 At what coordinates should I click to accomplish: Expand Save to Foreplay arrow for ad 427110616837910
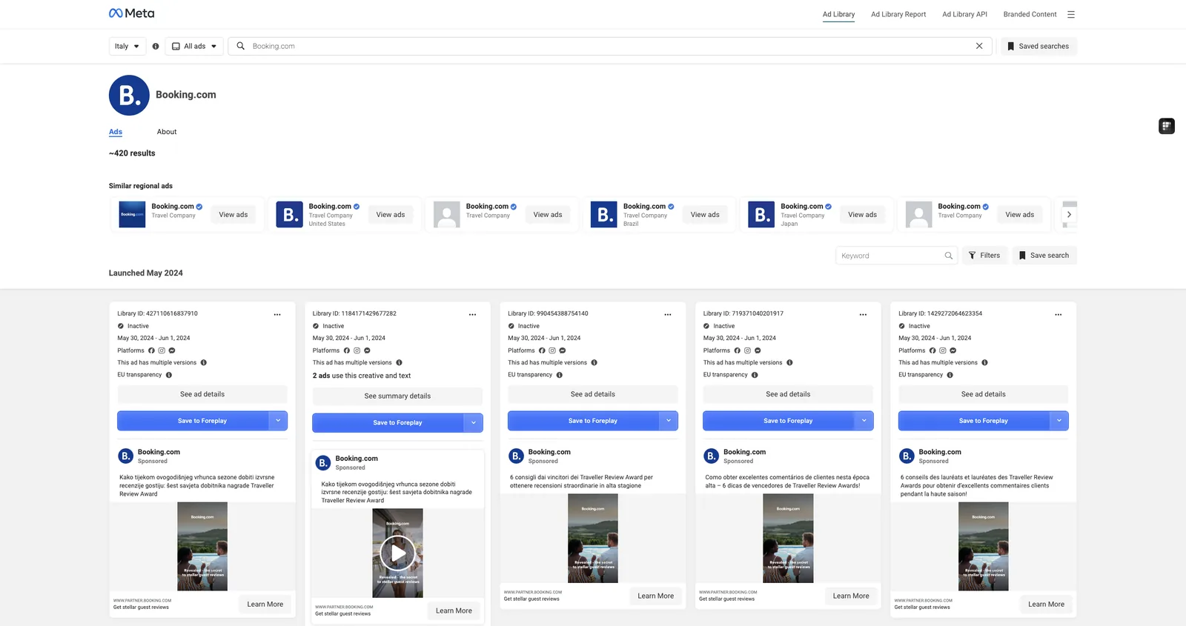click(278, 421)
